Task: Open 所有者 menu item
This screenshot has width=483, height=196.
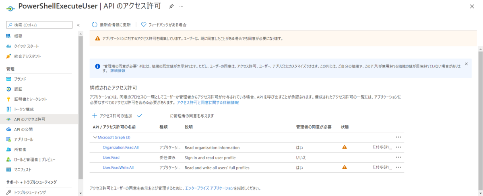Action: click(21, 149)
